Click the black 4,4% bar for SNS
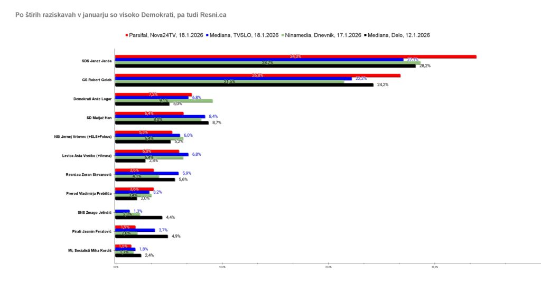This screenshot has width=541, height=293. [139, 217]
